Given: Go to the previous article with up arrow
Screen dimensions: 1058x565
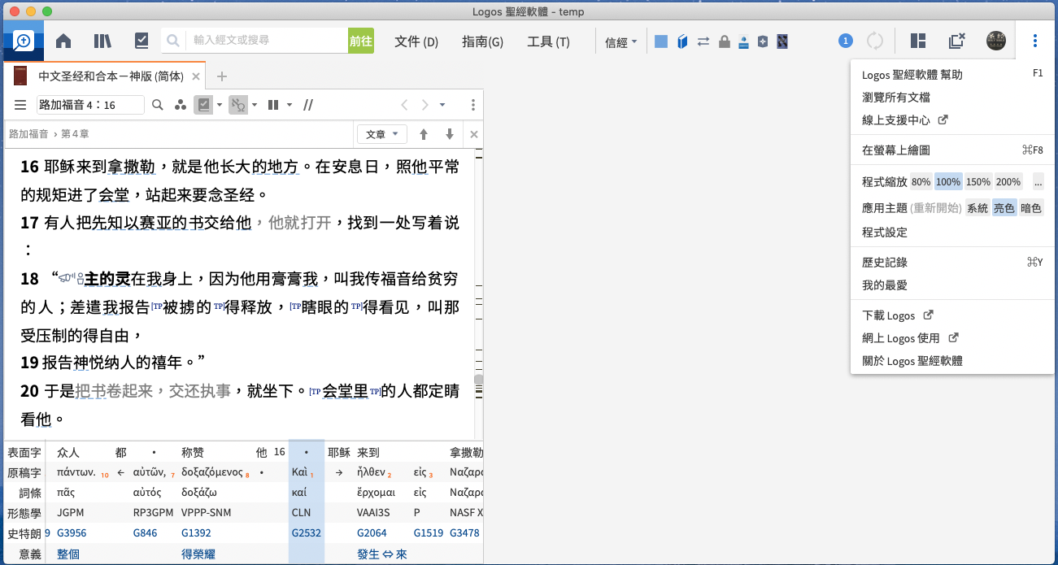Looking at the screenshot, I should 423,134.
